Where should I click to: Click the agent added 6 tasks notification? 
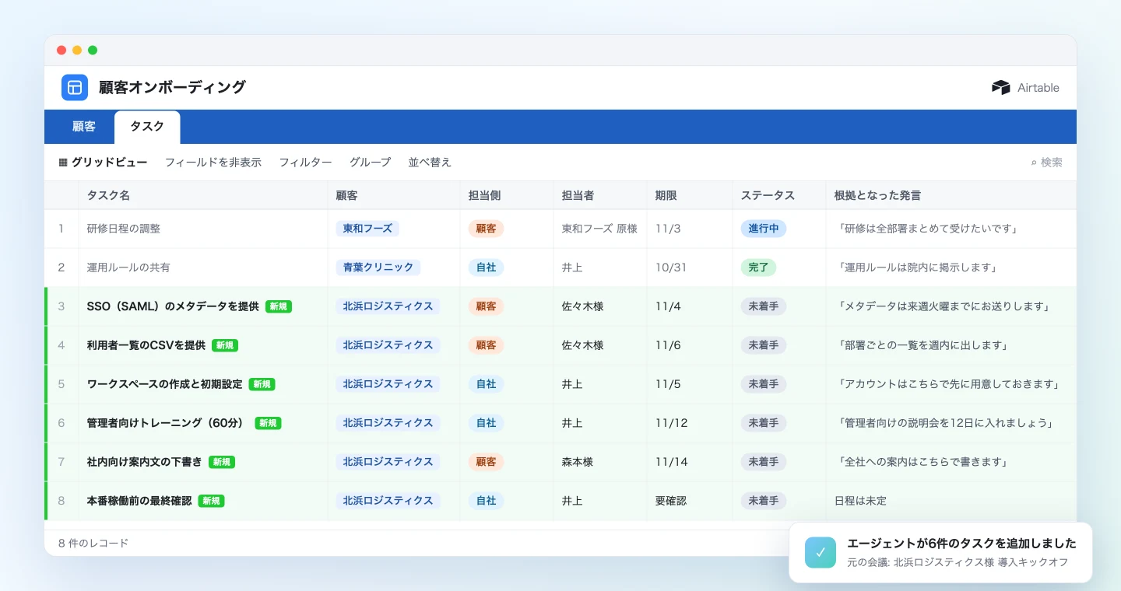[x=940, y=552]
